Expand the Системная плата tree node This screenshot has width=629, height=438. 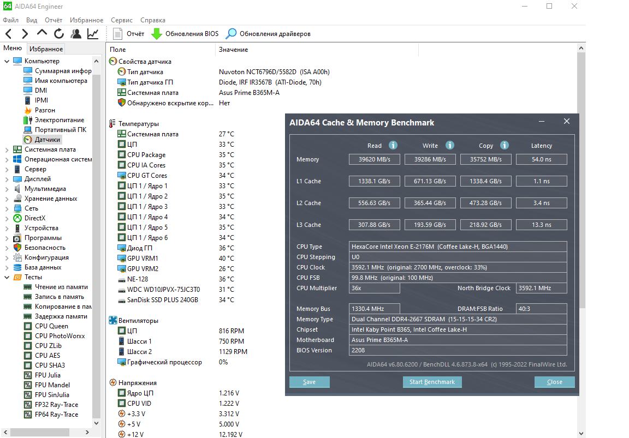7,149
